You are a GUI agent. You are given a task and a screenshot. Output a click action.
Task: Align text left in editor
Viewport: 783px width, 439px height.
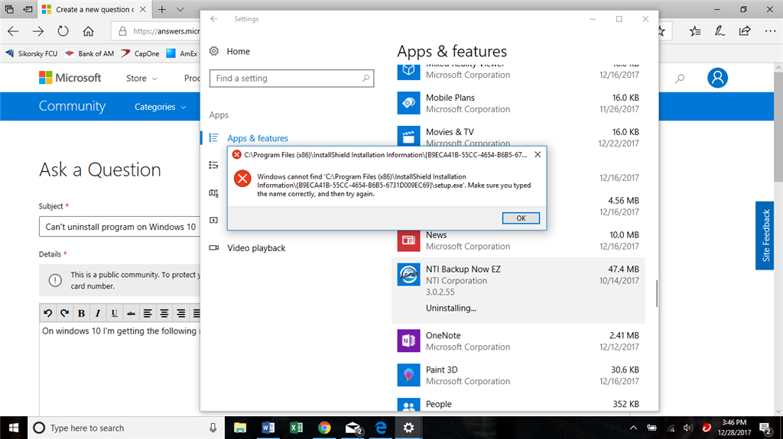pos(148,313)
